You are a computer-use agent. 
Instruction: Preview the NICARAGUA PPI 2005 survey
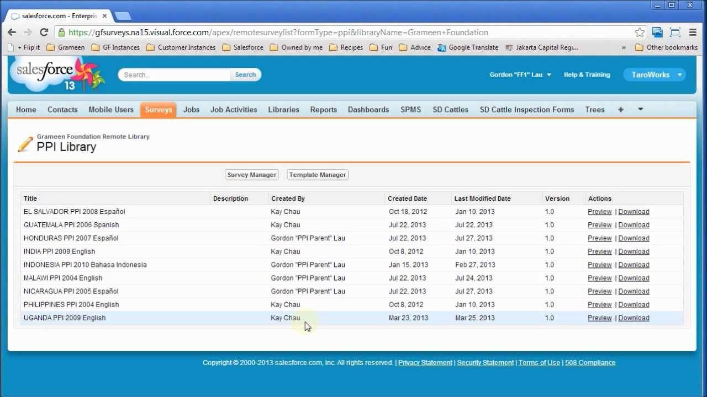(599, 291)
